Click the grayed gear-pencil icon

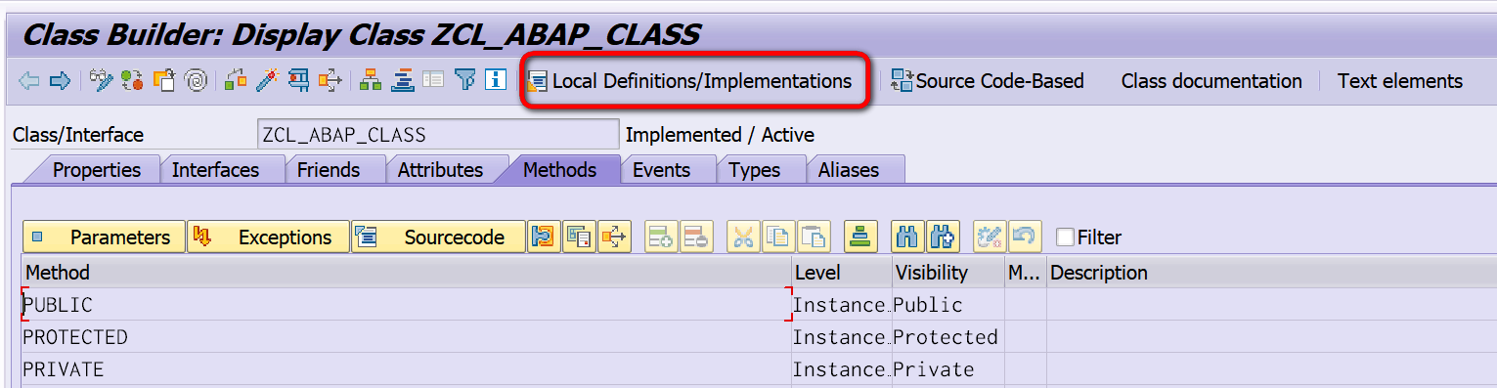990,237
